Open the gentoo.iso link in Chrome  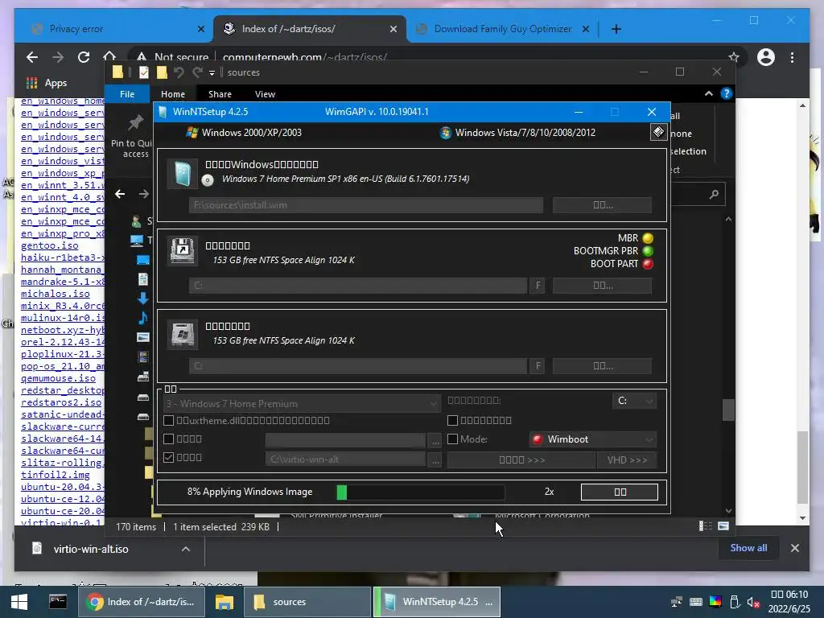(x=49, y=245)
